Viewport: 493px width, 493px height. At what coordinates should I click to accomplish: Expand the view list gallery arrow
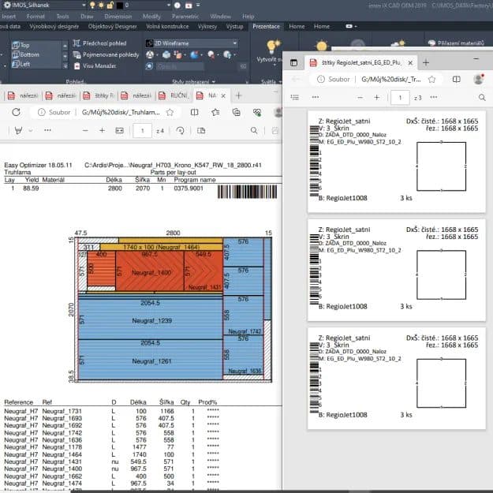pyautogui.click(x=65, y=66)
